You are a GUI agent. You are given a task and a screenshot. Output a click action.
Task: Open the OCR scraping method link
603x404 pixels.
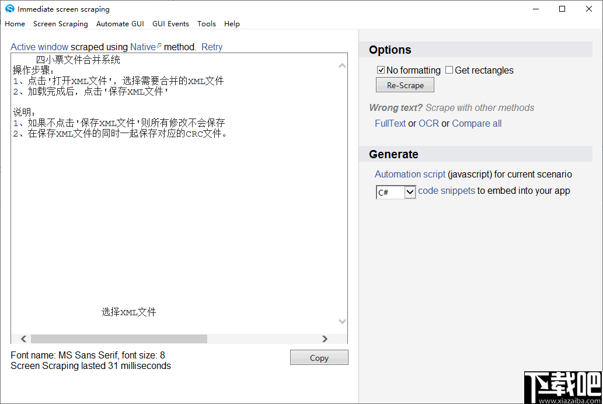tap(428, 123)
